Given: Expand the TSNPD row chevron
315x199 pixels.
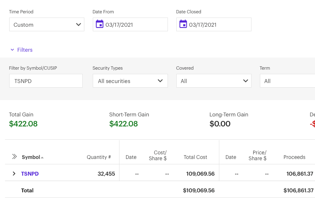Looking at the screenshot, I should point(14,174).
